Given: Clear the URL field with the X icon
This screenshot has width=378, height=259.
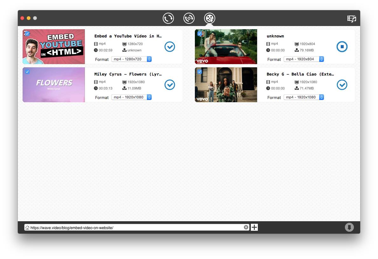Looking at the screenshot, I should tap(246, 227).
